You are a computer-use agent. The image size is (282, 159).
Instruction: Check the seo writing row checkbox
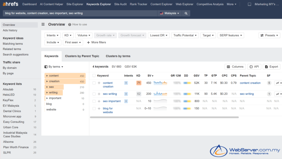tap(94, 94)
